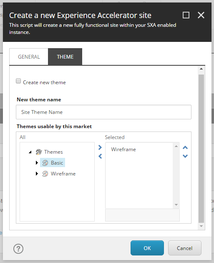Click the Themes folder palette icon
Image resolution: width=214 pixels, height=263 pixels.
(x=39, y=152)
